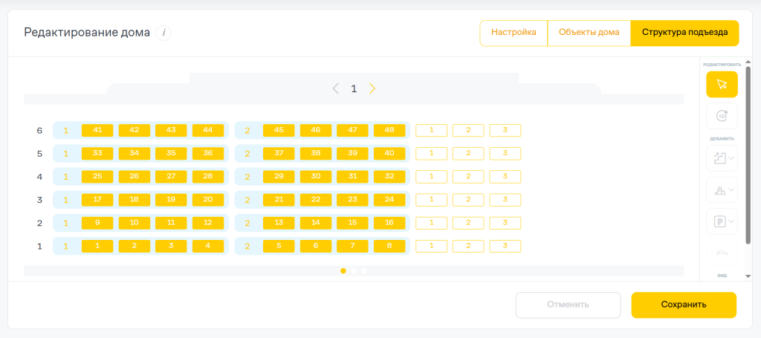
Task: Select apartment 16
Action: (x=389, y=223)
